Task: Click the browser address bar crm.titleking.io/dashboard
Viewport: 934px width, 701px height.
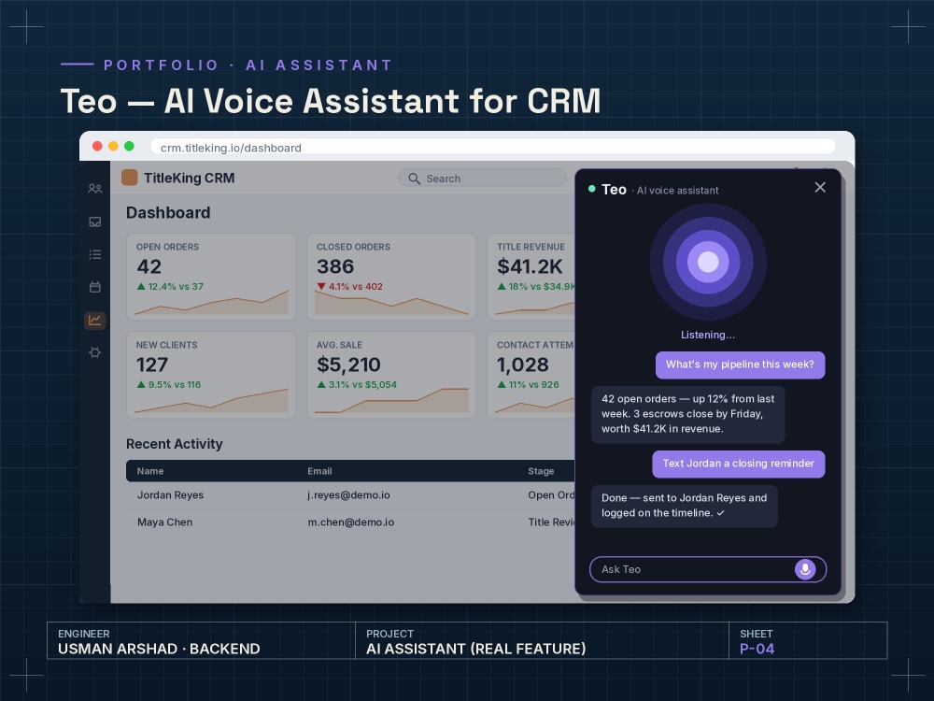Action: click(x=492, y=148)
